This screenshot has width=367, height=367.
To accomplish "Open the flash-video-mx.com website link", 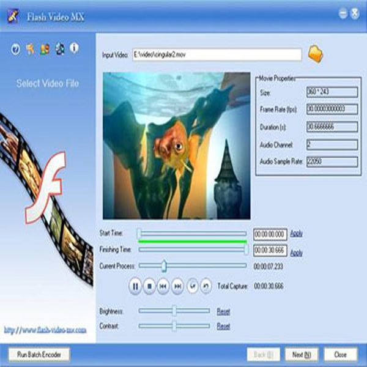I will 45,330.
